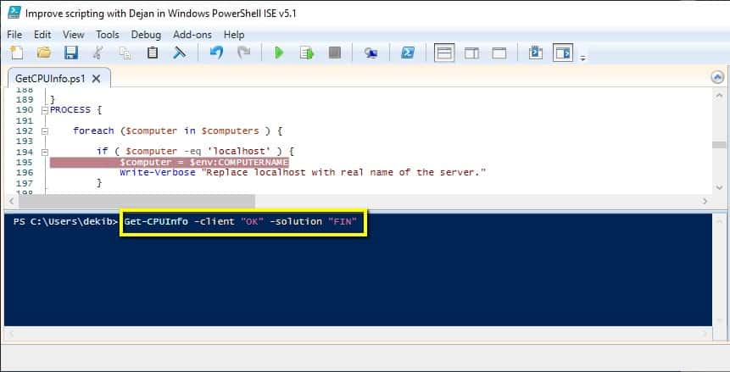Clear the console pane icon
This screenshot has height=372, width=730.
(179, 53)
